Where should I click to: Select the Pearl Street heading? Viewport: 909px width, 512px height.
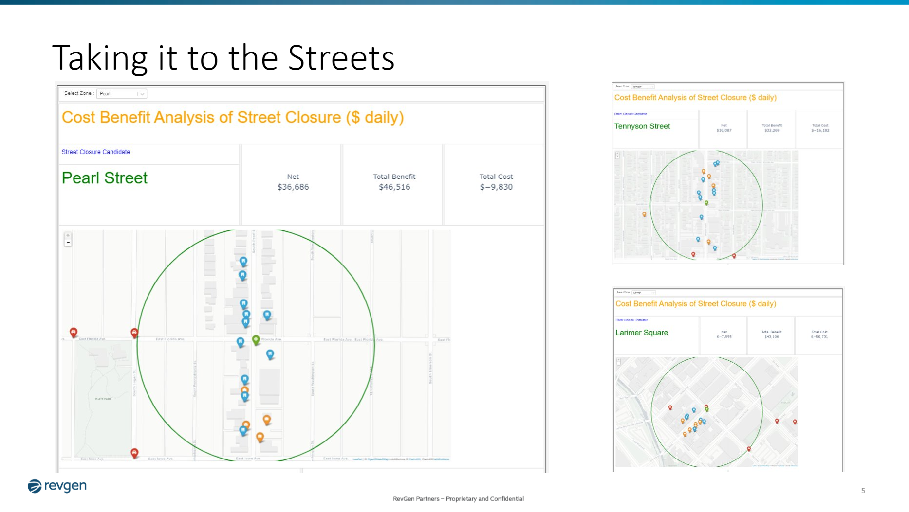tap(105, 178)
